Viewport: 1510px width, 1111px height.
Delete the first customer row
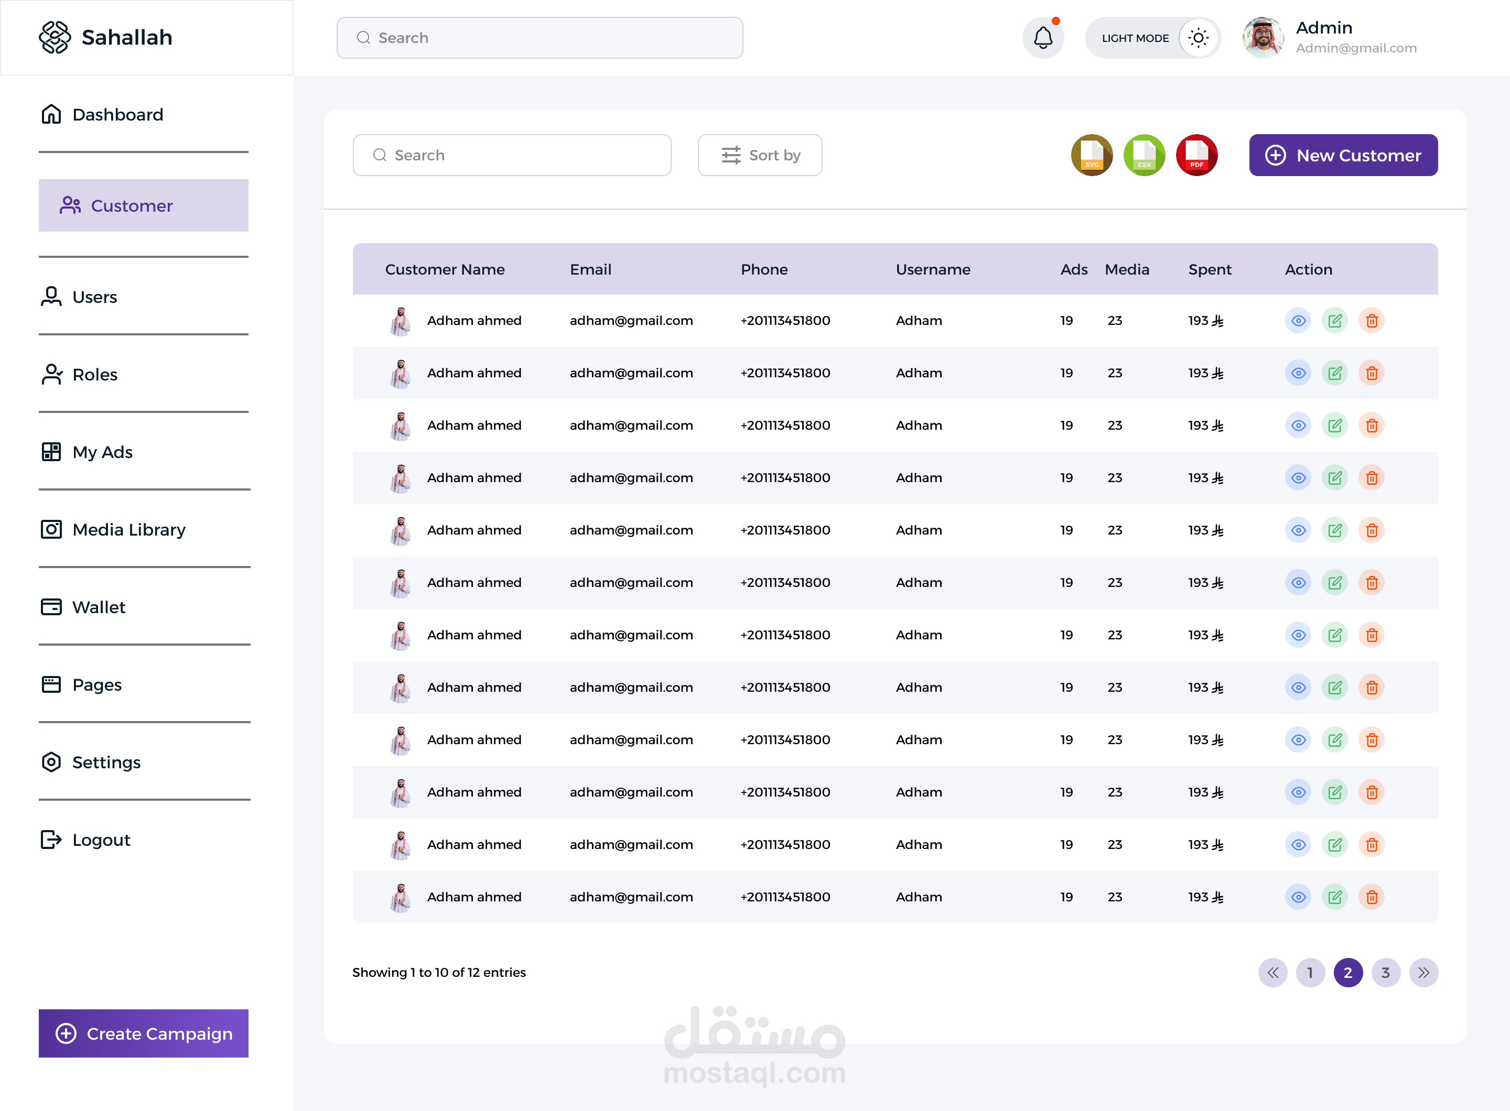point(1372,321)
